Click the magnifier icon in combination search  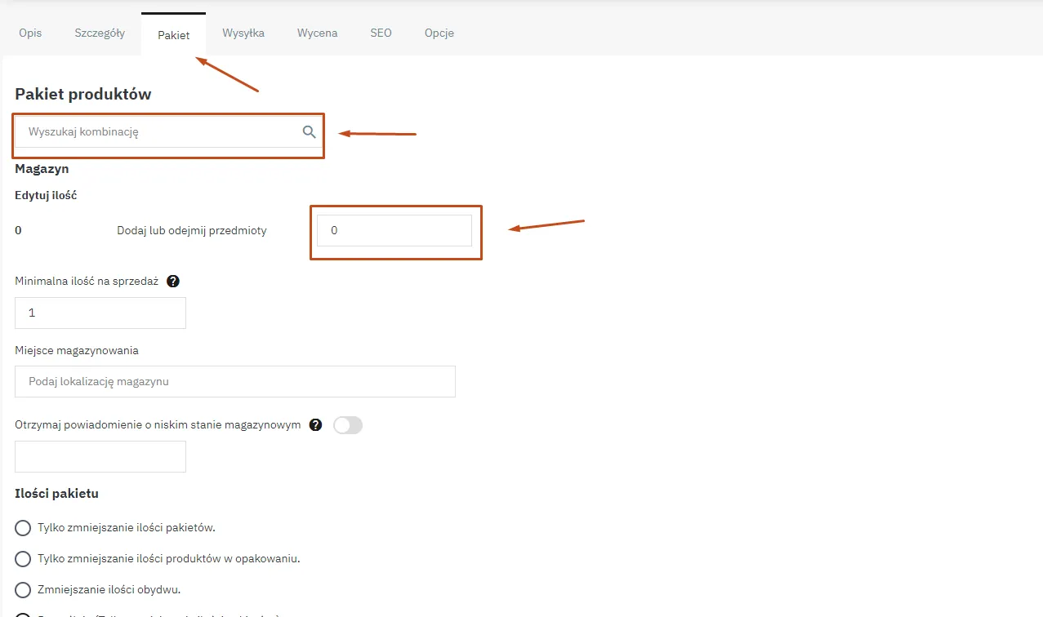click(309, 132)
